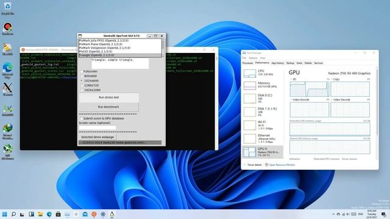Select the 1280x720 resolution option
The height and width of the screenshot is (219, 390).
[x=90, y=85]
